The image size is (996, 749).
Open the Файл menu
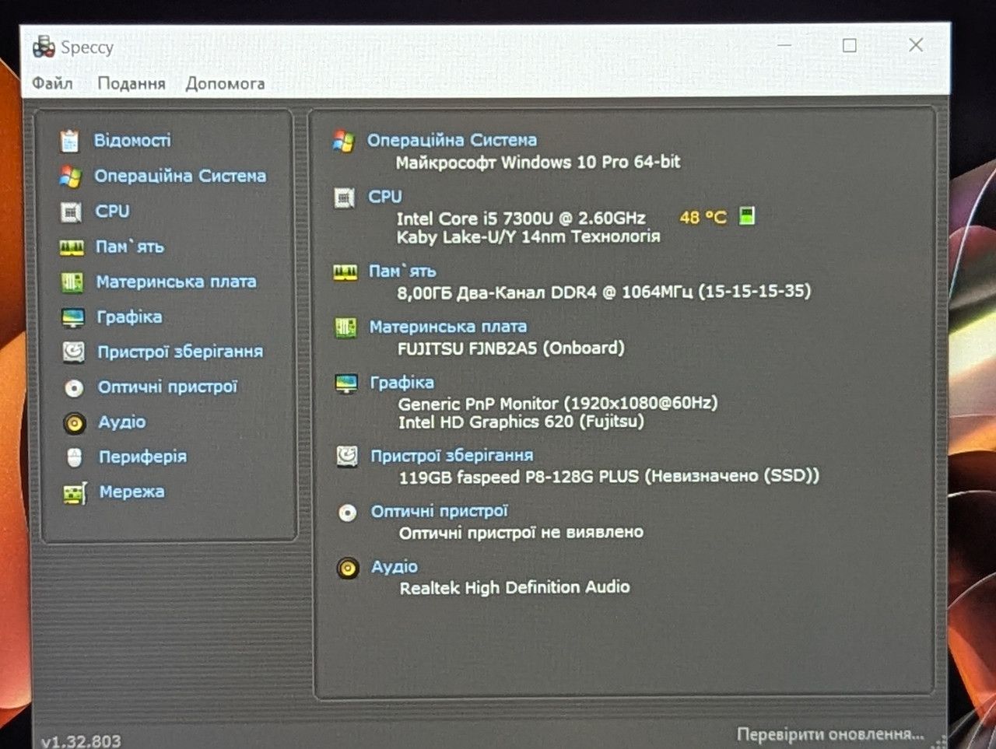[52, 83]
